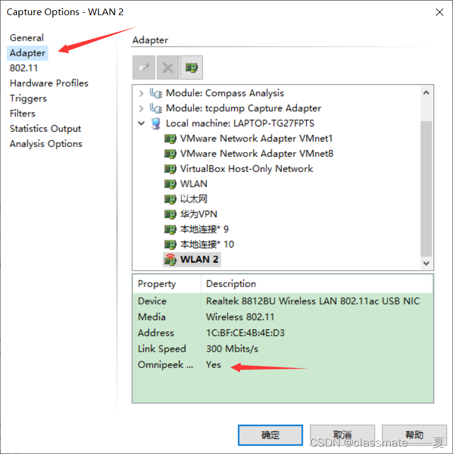
Task: Select VMware Network Adapter VMnet1
Action: pos(256,139)
